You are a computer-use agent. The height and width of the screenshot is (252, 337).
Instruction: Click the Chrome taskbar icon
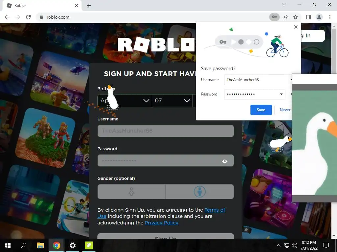point(56,245)
